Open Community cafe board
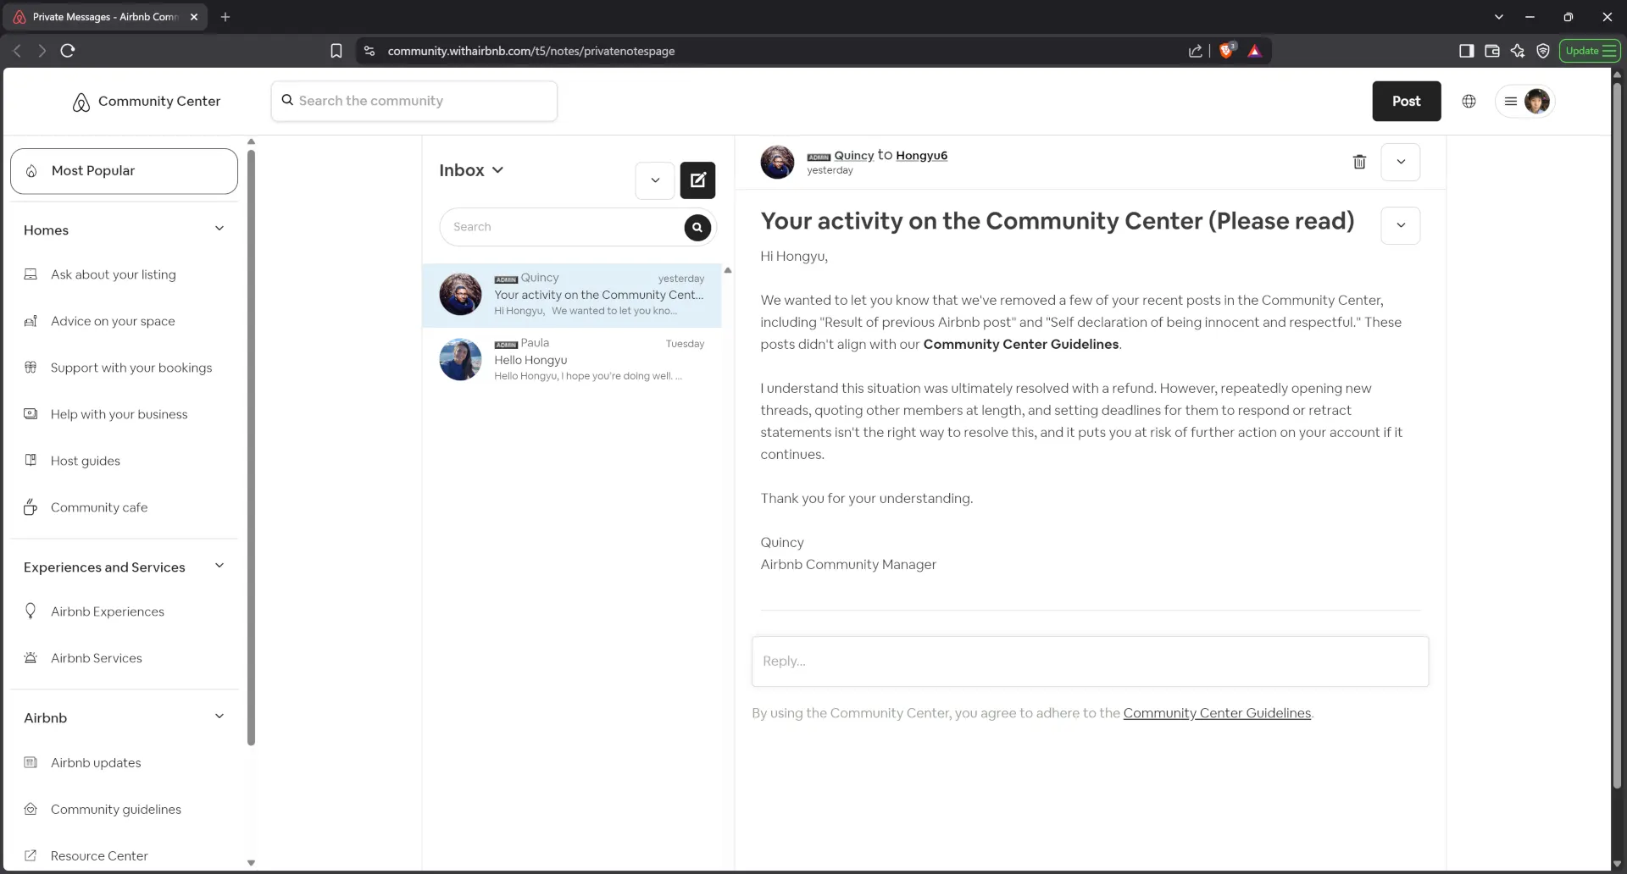Image resolution: width=1627 pixels, height=874 pixels. [99, 507]
